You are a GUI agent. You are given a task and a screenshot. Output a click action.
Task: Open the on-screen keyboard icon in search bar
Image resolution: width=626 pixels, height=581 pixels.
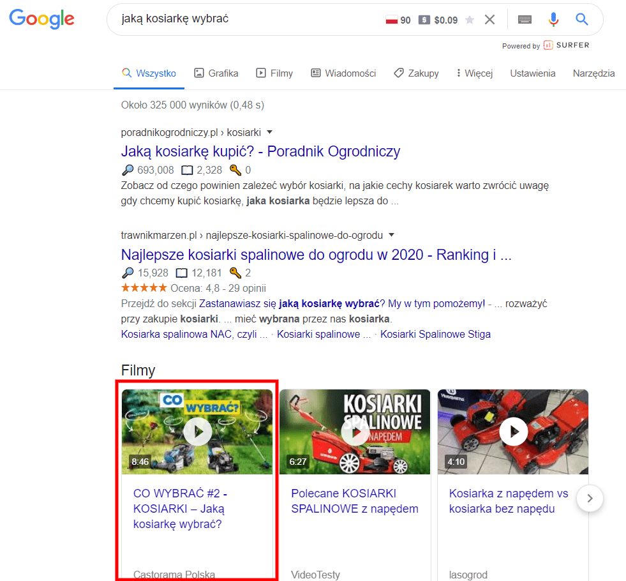tap(525, 19)
